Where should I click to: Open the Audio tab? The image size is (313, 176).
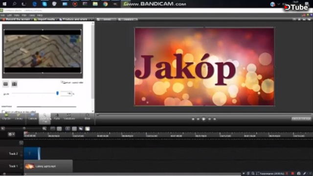click(x=57, y=117)
